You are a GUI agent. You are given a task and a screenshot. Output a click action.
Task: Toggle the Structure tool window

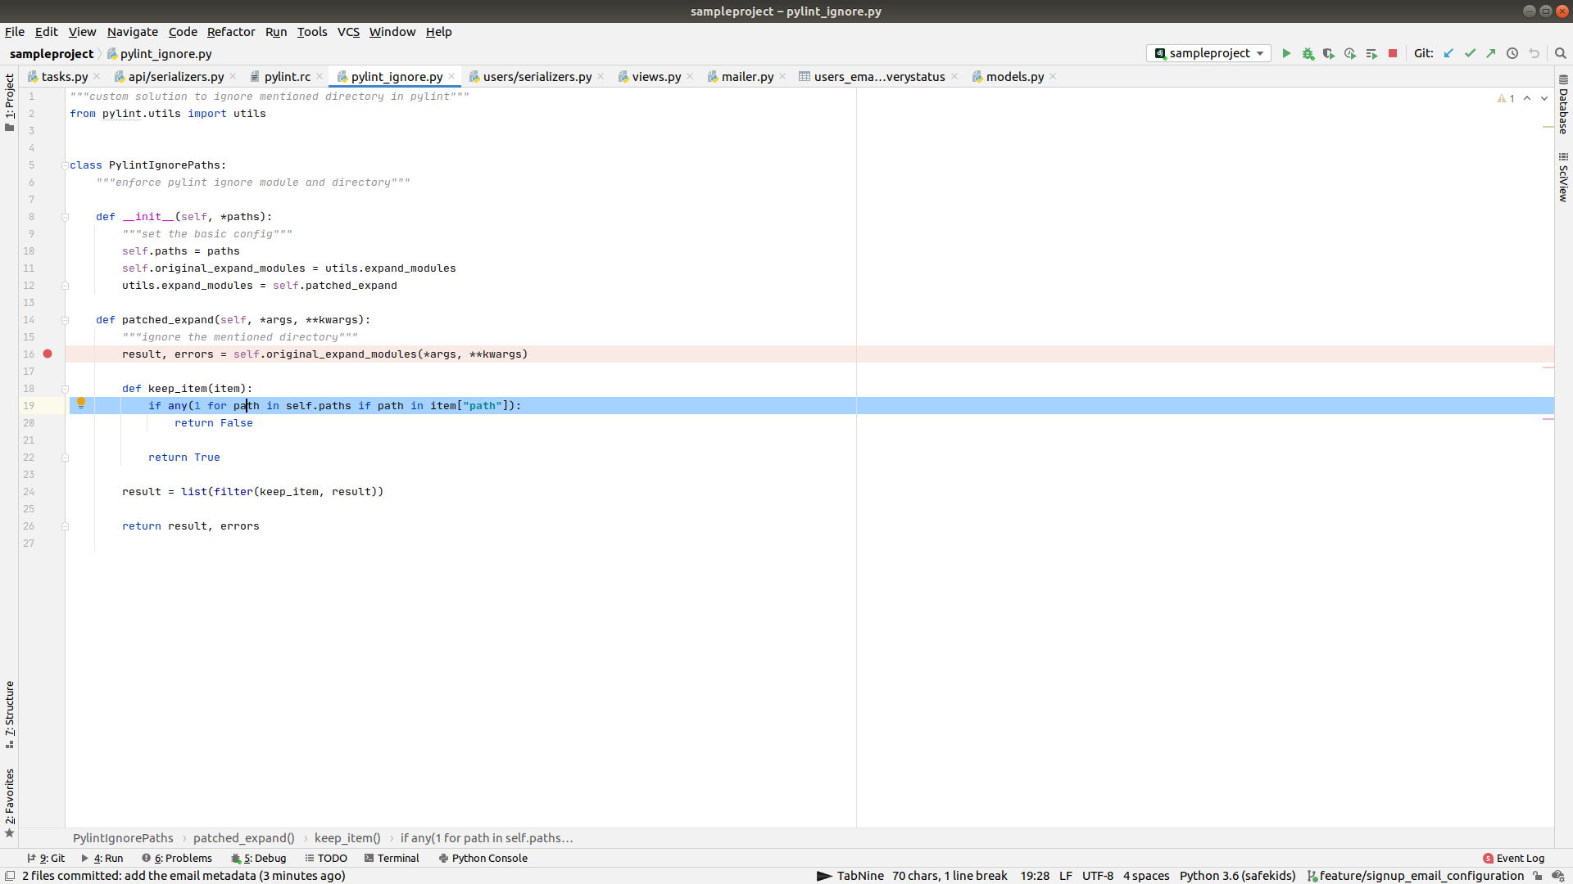[9, 714]
